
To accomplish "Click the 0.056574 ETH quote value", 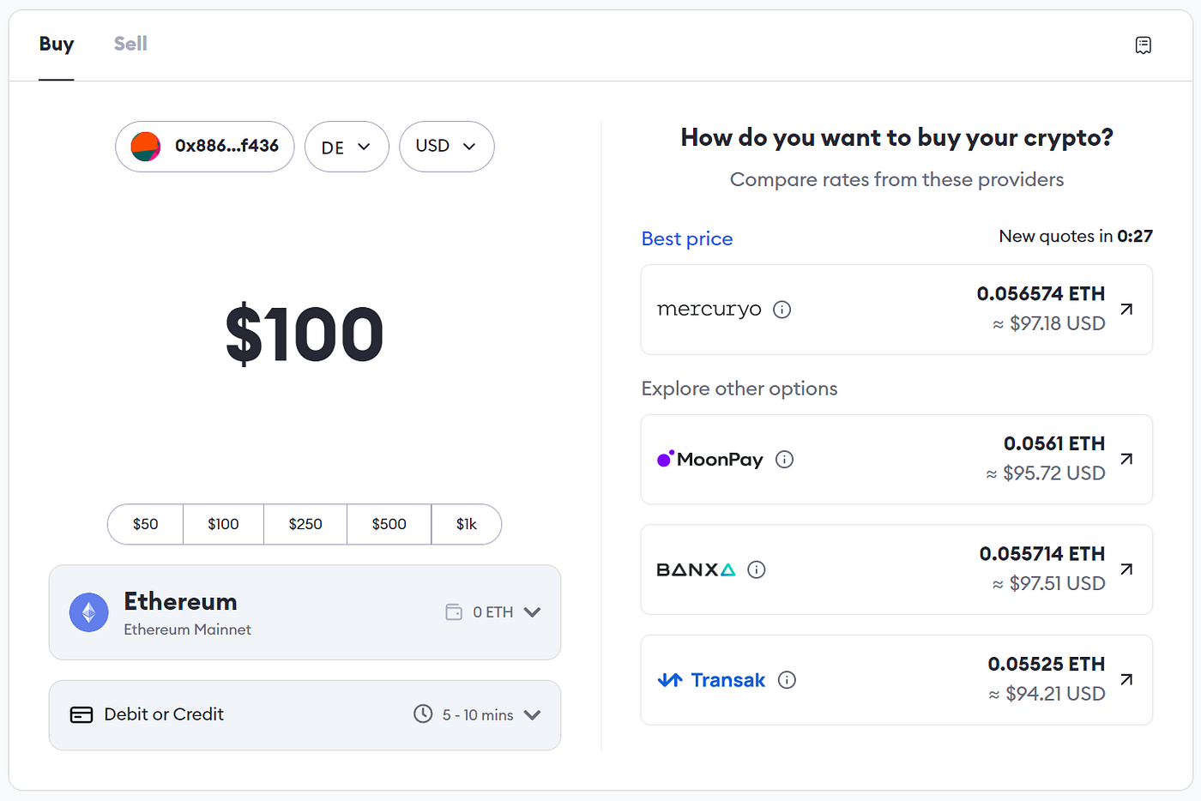I will pyautogui.click(x=1041, y=294).
